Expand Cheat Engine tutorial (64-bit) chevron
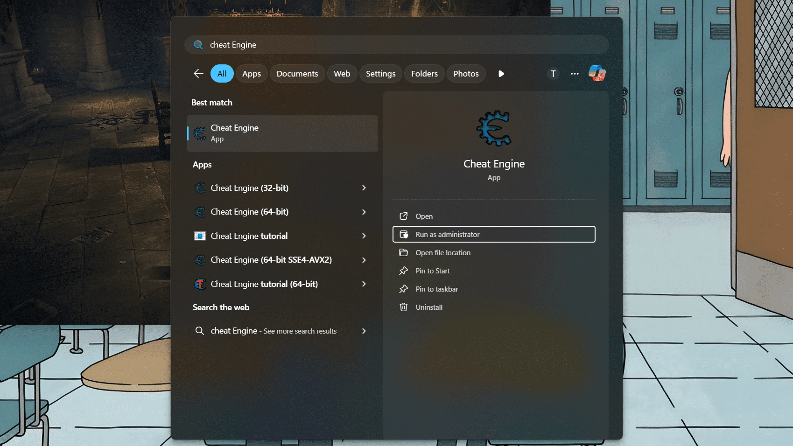This screenshot has height=446, width=793. (x=364, y=284)
